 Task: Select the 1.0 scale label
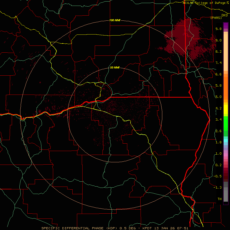(218, 154)
